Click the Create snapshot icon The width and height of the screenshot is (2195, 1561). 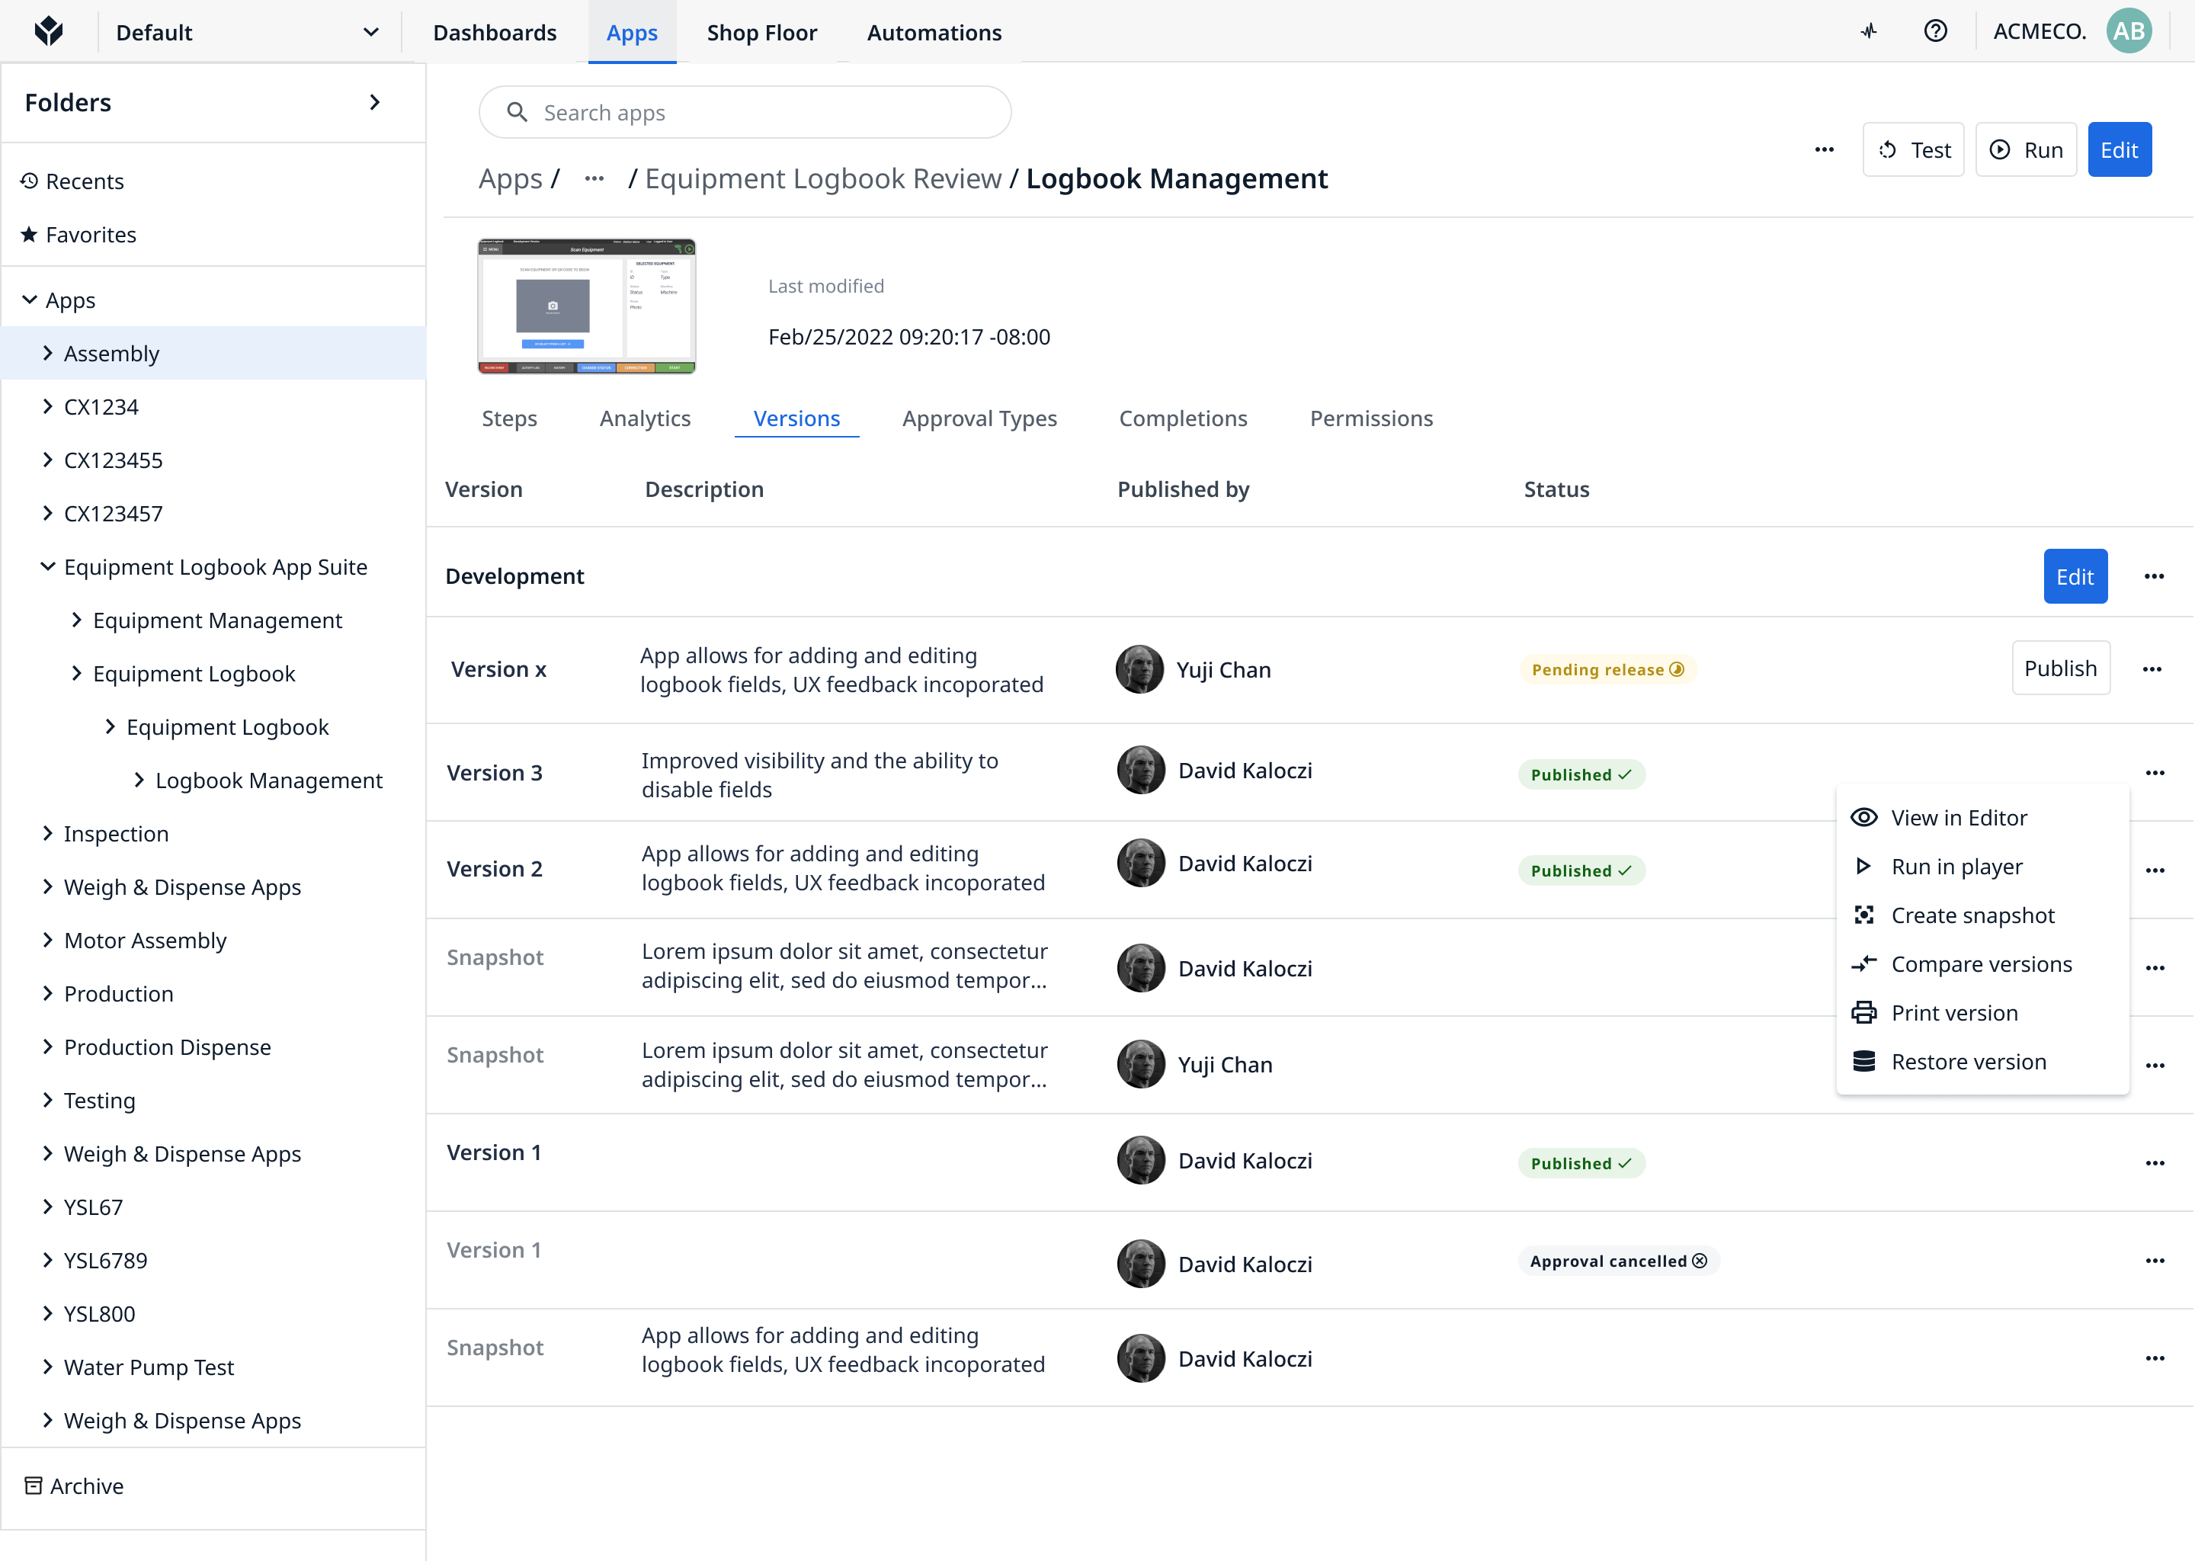(x=1866, y=914)
